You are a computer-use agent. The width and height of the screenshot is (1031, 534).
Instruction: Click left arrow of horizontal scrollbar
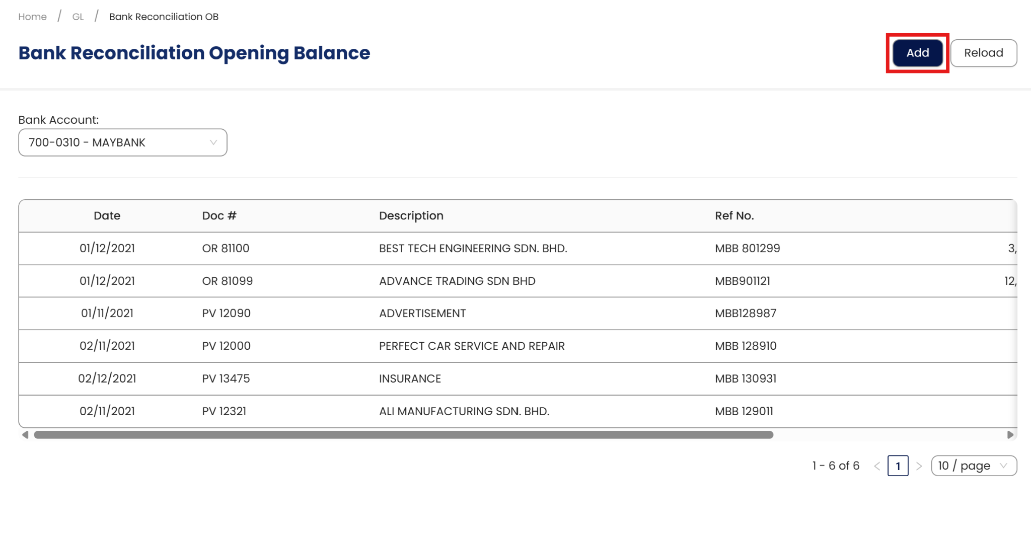(25, 435)
